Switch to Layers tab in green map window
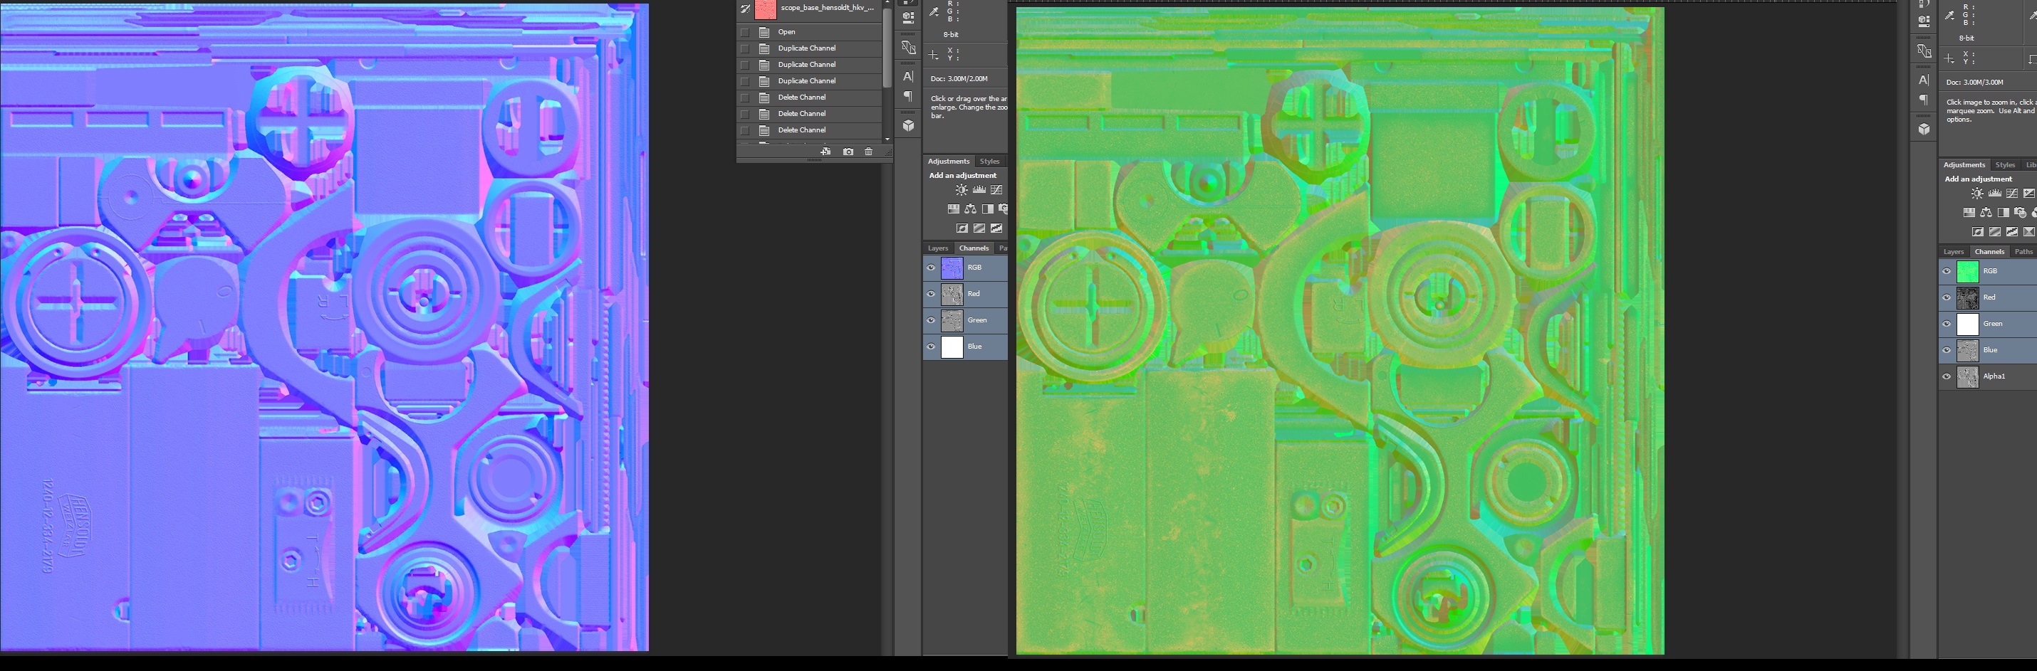 [x=1953, y=252]
